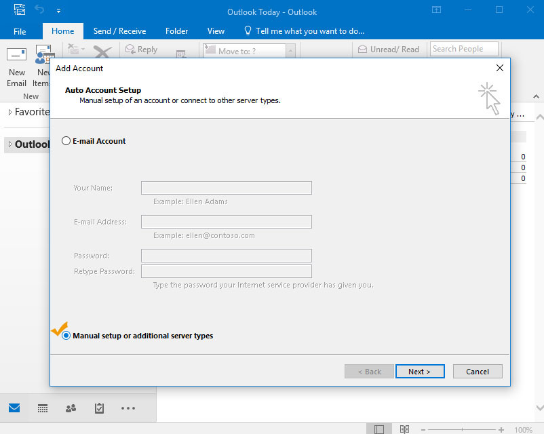Close the Add Account dialog
This screenshot has height=434, width=544.
pyautogui.click(x=500, y=68)
